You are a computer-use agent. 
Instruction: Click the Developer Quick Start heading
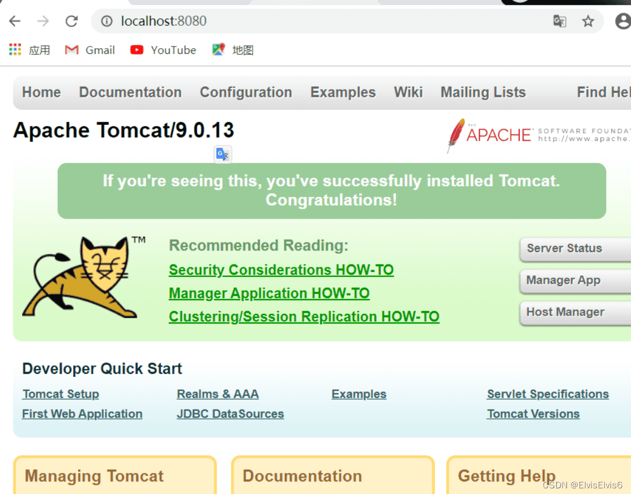pos(102,368)
